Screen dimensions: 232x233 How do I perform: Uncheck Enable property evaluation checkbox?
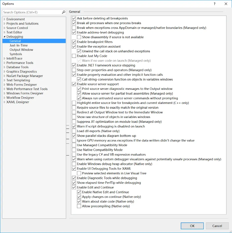click(x=74, y=74)
